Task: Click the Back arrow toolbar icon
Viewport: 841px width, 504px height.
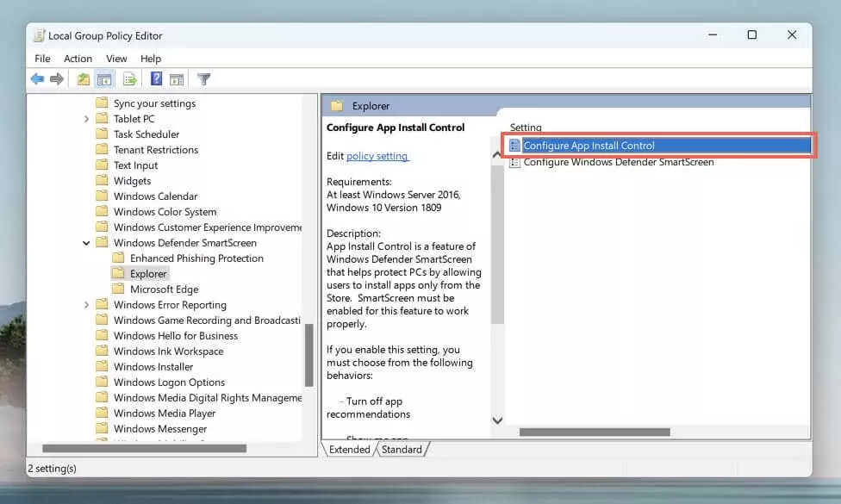Action: (37, 79)
